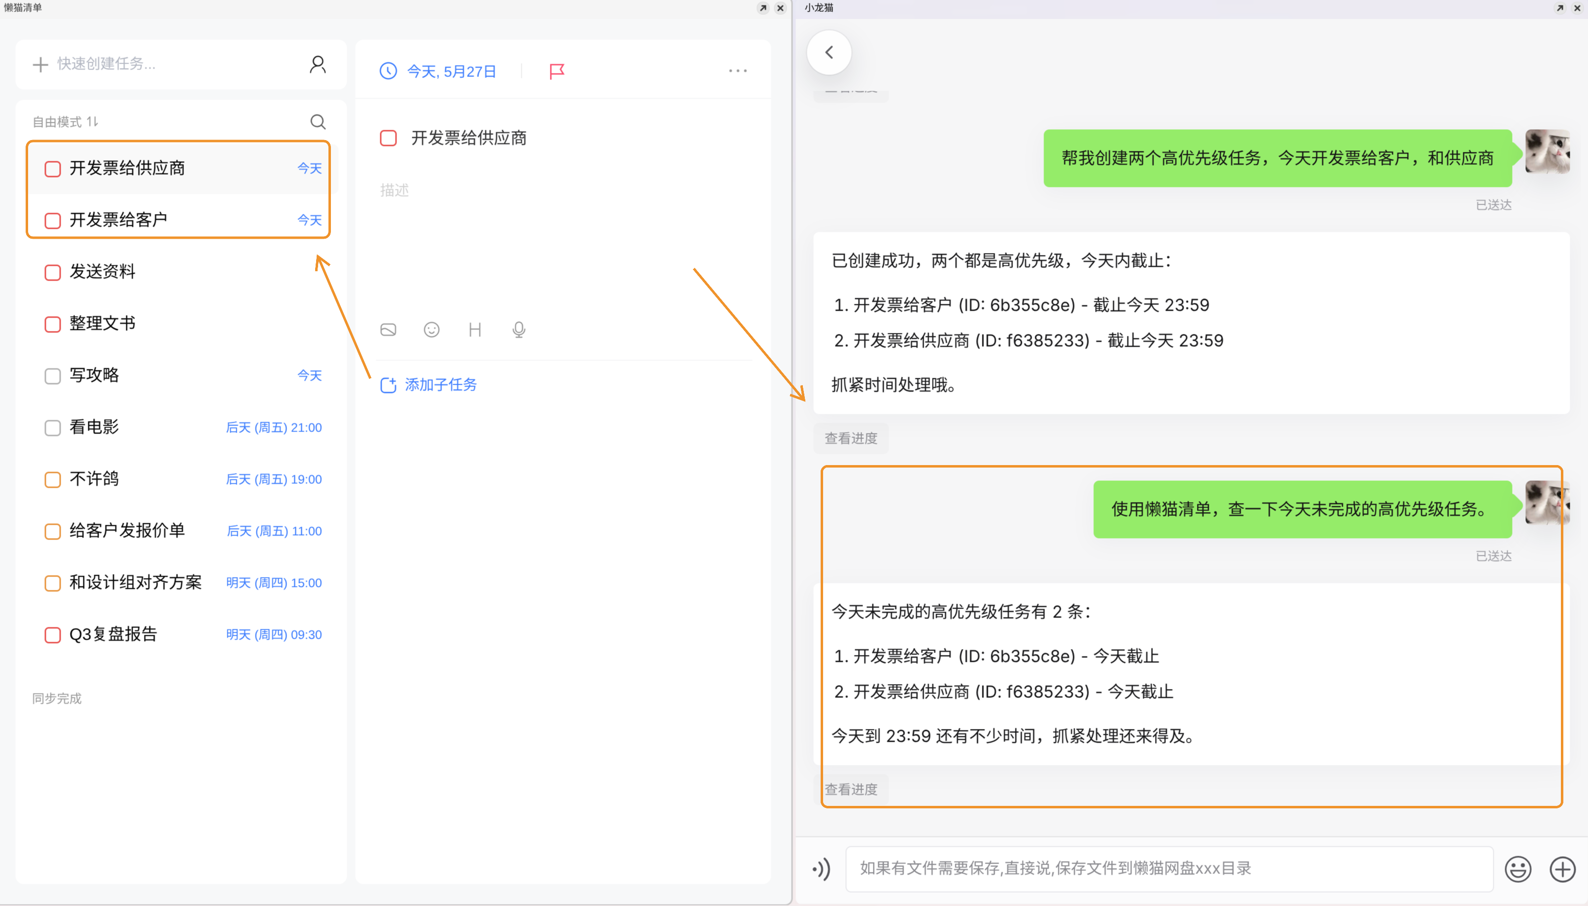Click the 同步完成 status text
1588x906 pixels.
(x=57, y=699)
